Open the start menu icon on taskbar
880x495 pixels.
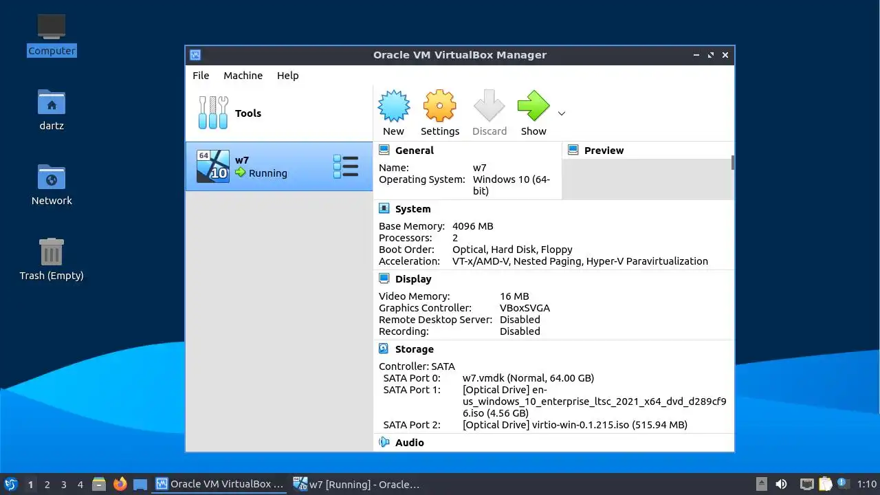click(x=10, y=484)
